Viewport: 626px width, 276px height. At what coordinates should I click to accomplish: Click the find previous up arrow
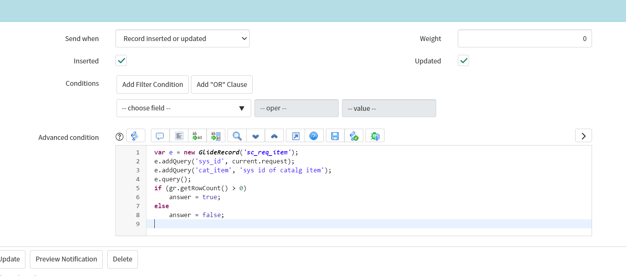[274, 136]
